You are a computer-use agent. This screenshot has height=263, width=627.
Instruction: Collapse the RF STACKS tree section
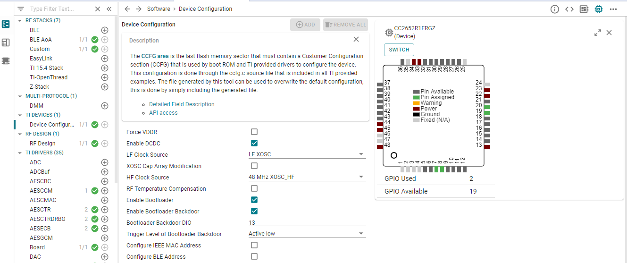point(20,21)
